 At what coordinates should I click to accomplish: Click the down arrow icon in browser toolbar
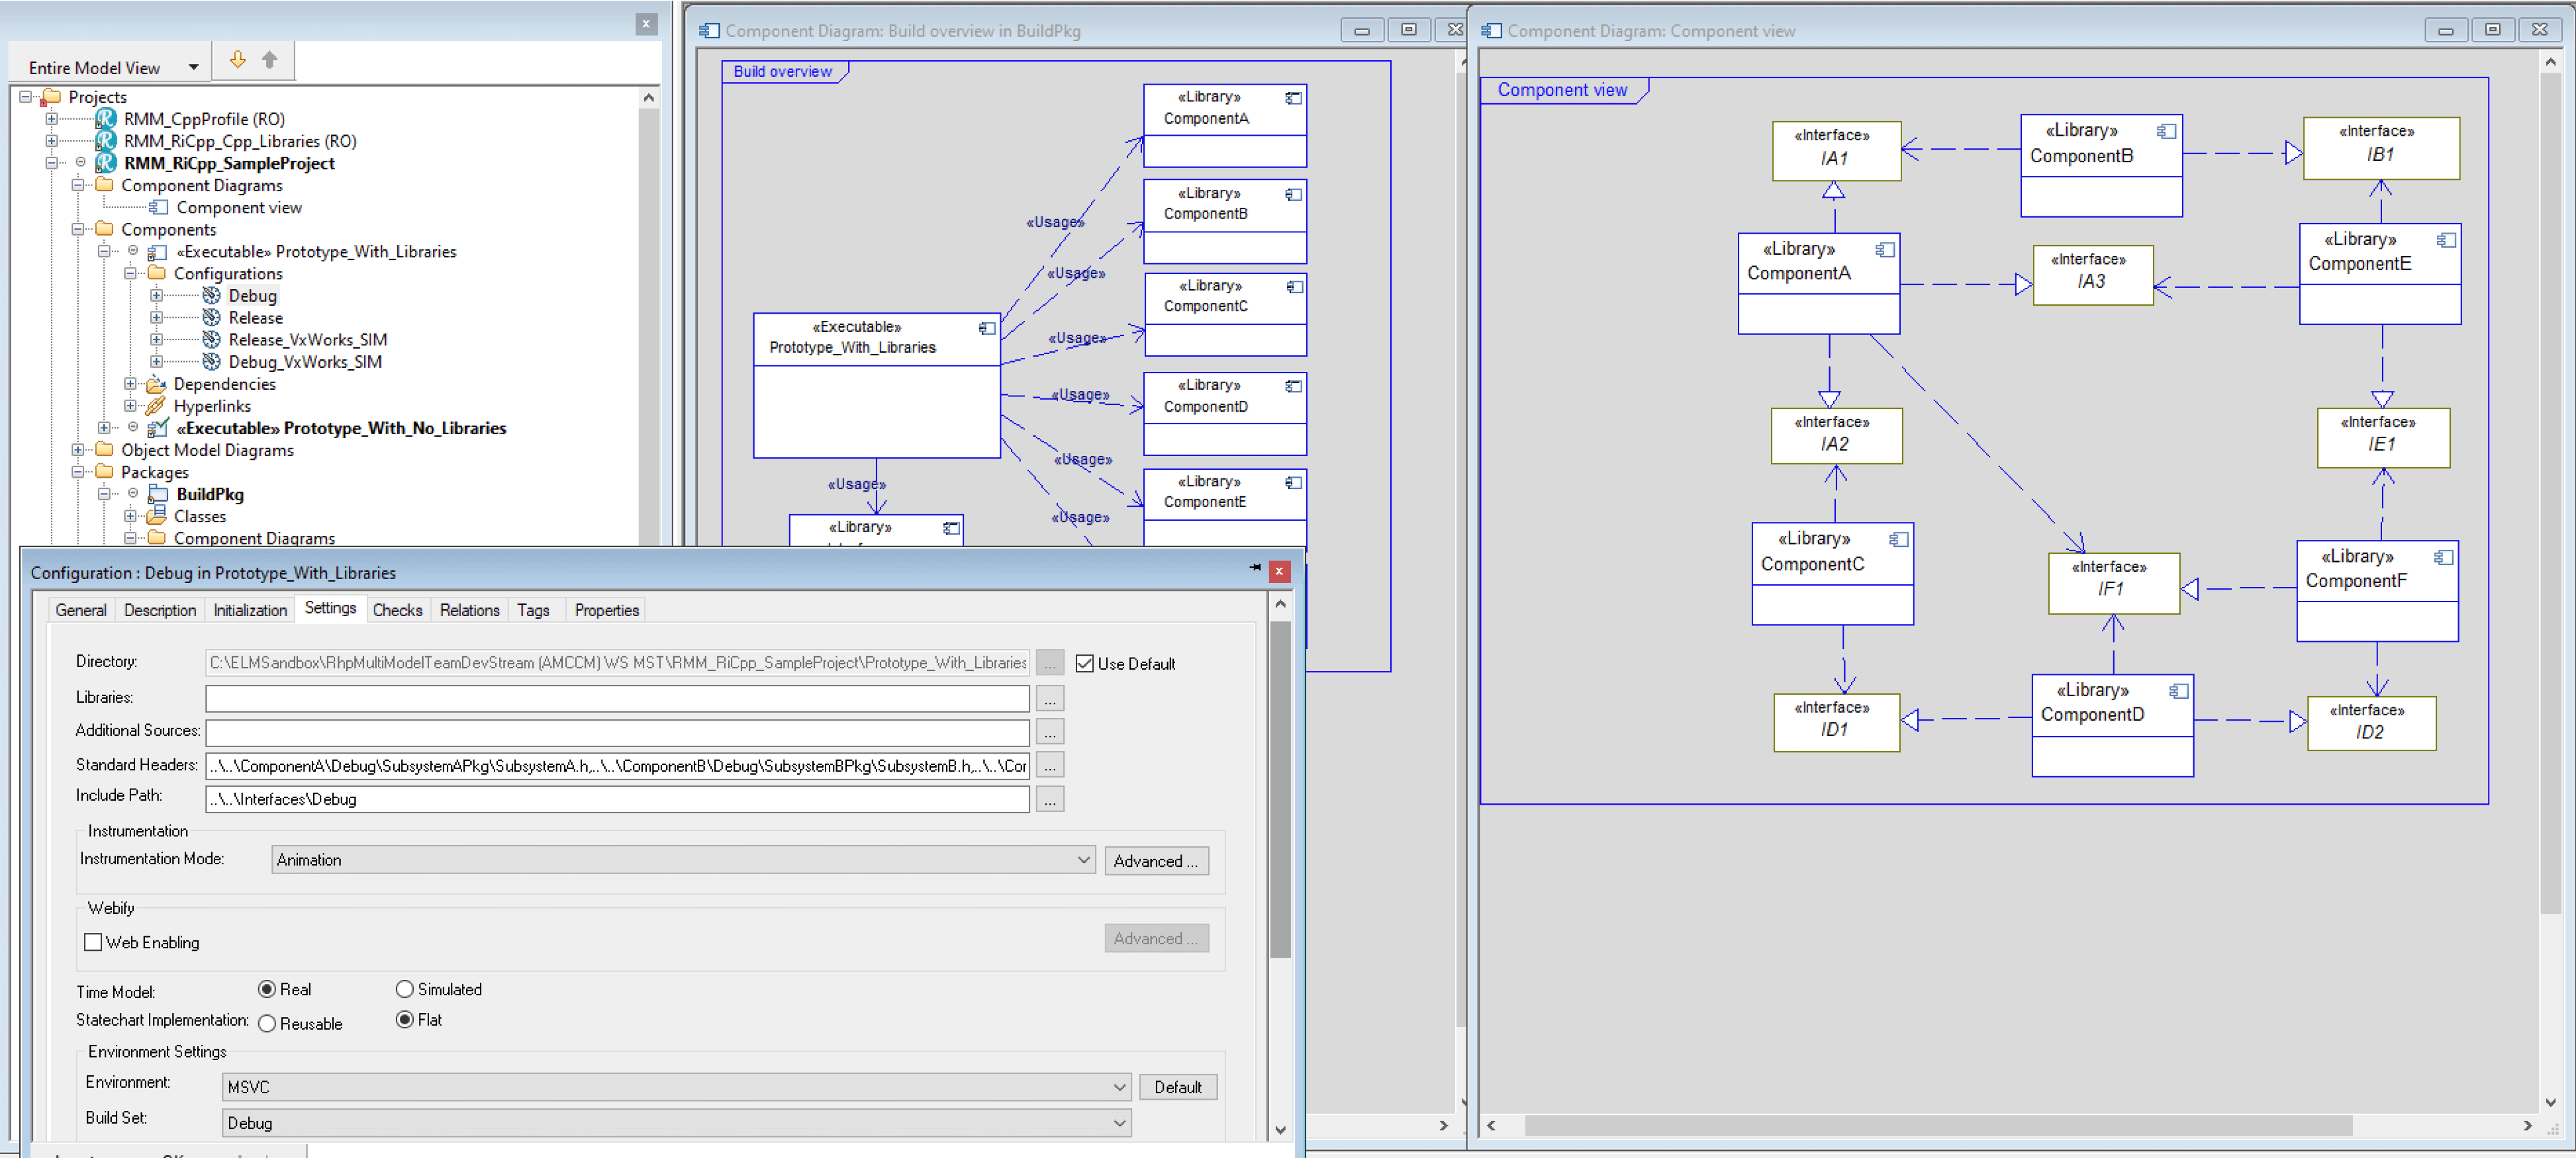coord(237,60)
